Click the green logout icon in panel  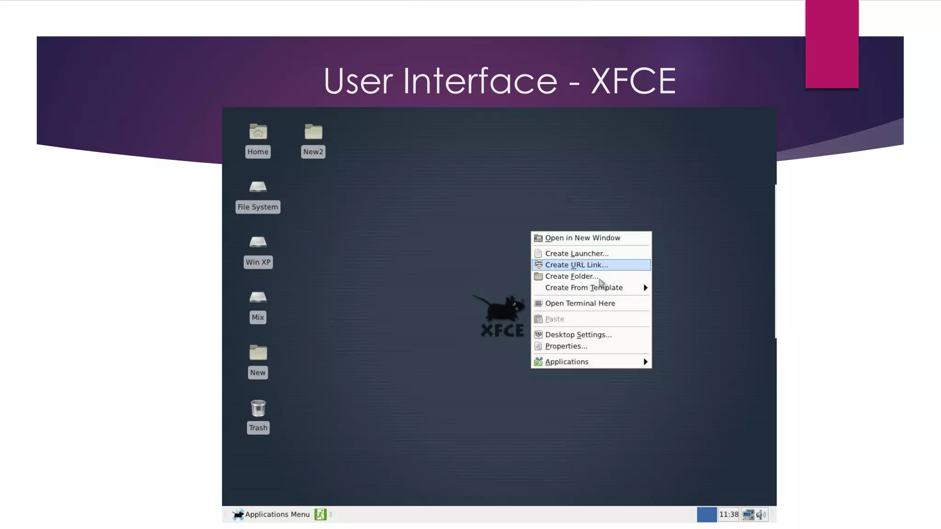point(320,514)
